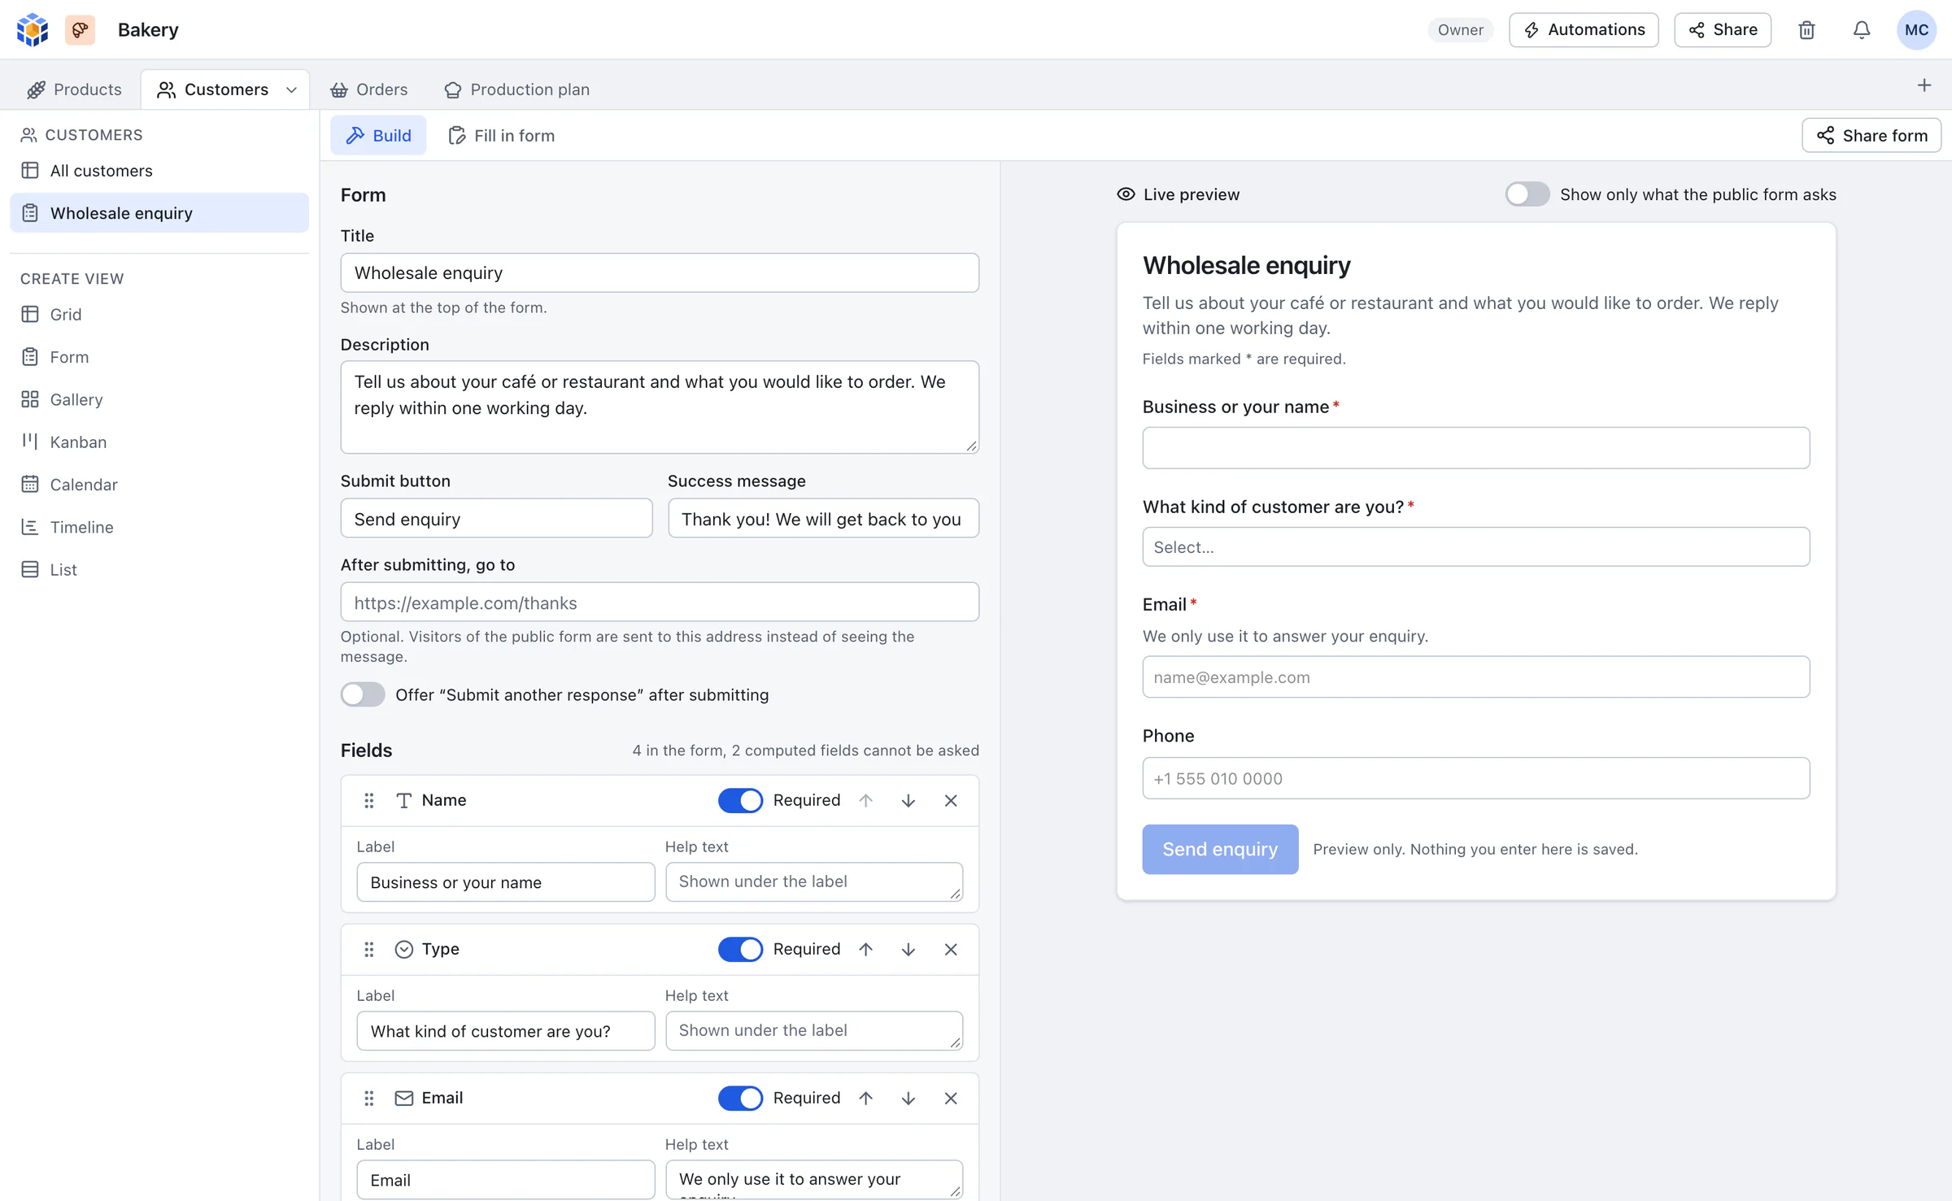This screenshot has width=1952, height=1201.
Task: Click the Share form button
Action: pos(1871,136)
